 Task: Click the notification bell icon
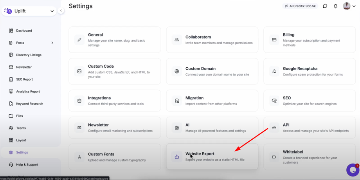click(x=335, y=6)
